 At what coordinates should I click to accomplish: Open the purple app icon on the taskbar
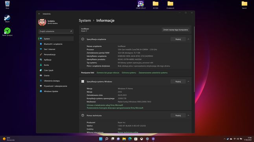[x=153, y=139]
